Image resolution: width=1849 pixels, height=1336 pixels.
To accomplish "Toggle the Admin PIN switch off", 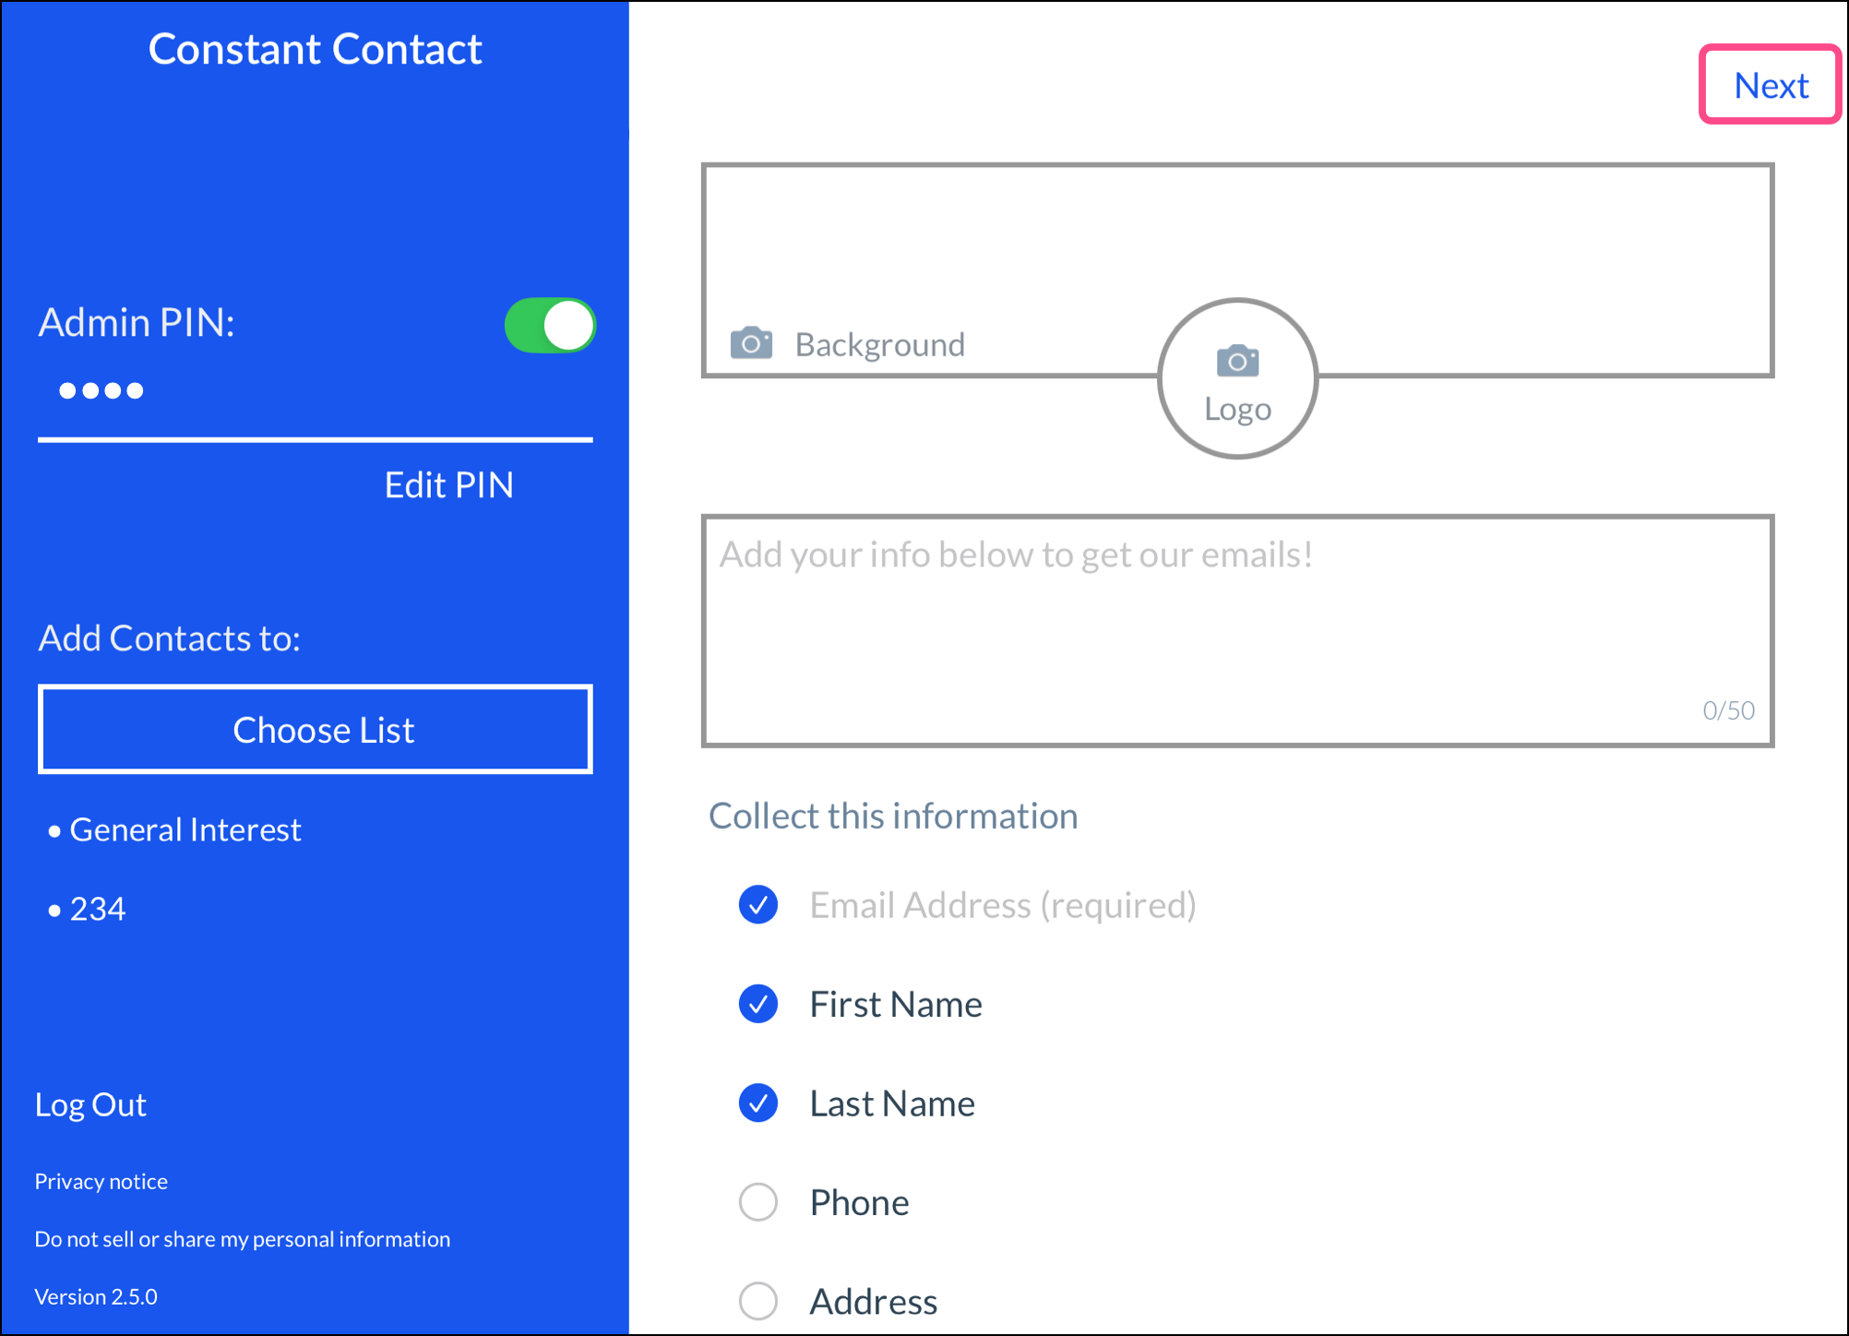I will [x=550, y=326].
